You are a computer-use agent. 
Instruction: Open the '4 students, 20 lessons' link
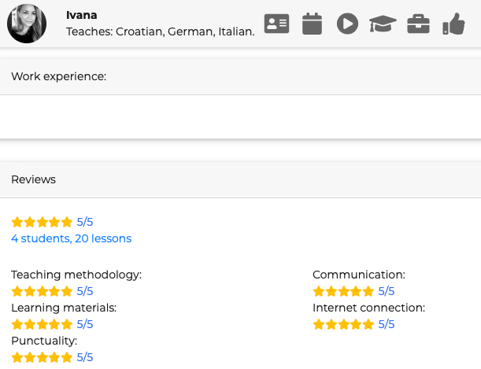click(x=71, y=238)
